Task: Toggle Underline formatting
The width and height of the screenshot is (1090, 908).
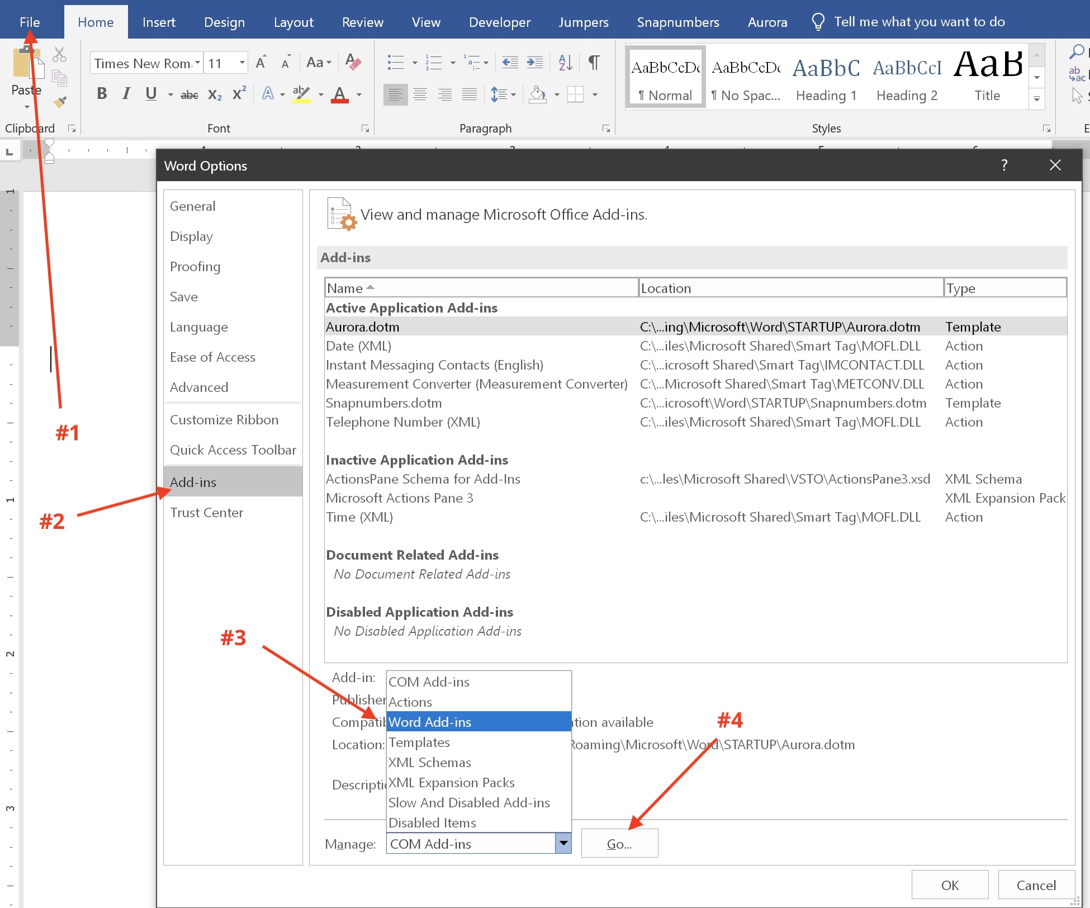Action: (151, 94)
